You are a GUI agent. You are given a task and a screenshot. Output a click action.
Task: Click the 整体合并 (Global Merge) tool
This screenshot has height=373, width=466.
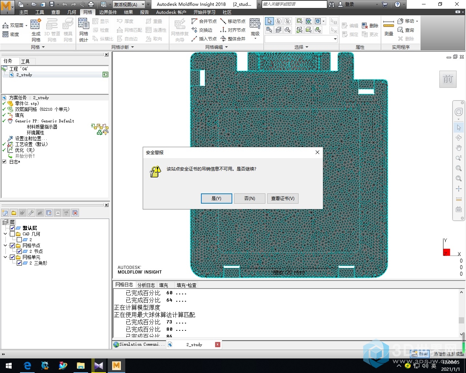pos(233,39)
